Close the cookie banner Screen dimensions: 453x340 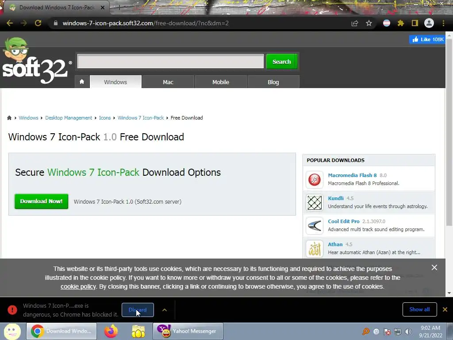(x=434, y=267)
